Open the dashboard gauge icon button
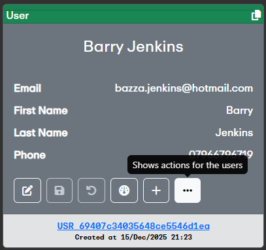This screenshot has height=250, width=266. [124, 190]
